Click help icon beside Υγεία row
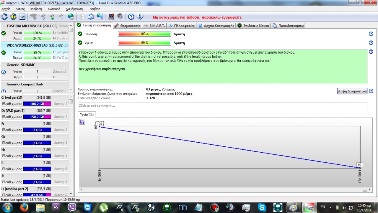This screenshot has height=213, width=378. pyautogui.click(x=371, y=43)
